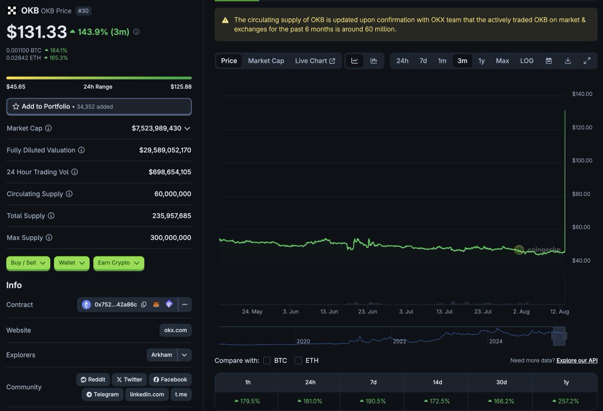This screenshot has width=603, height=411.
Task: Enable the ETH comparison checkbox
Action: tap(298, 361)
